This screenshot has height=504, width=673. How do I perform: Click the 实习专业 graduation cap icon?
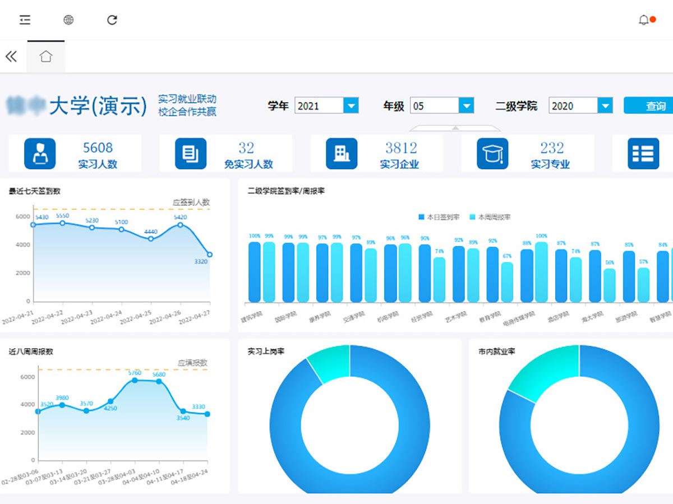click(x=492, y=154)
